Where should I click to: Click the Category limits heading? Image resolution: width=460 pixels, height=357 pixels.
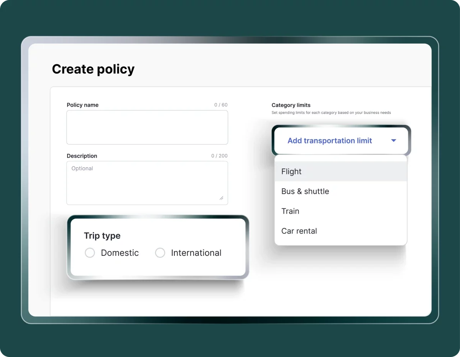[291, 105]
